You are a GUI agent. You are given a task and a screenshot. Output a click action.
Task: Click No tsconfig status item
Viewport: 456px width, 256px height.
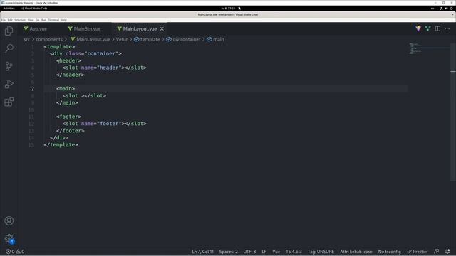coord(390,252)
